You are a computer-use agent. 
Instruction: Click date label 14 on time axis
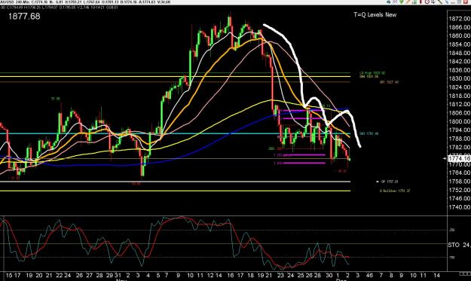436,275
